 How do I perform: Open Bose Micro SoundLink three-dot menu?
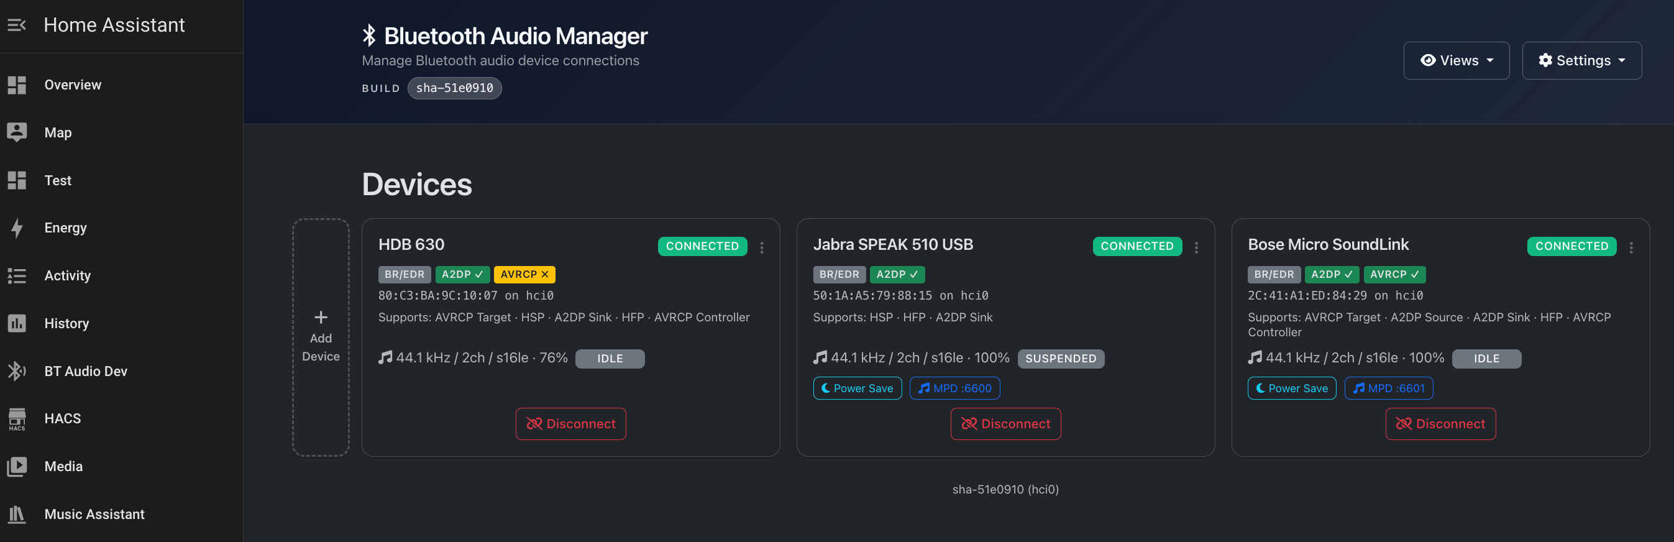click(x=1631, y=247)
